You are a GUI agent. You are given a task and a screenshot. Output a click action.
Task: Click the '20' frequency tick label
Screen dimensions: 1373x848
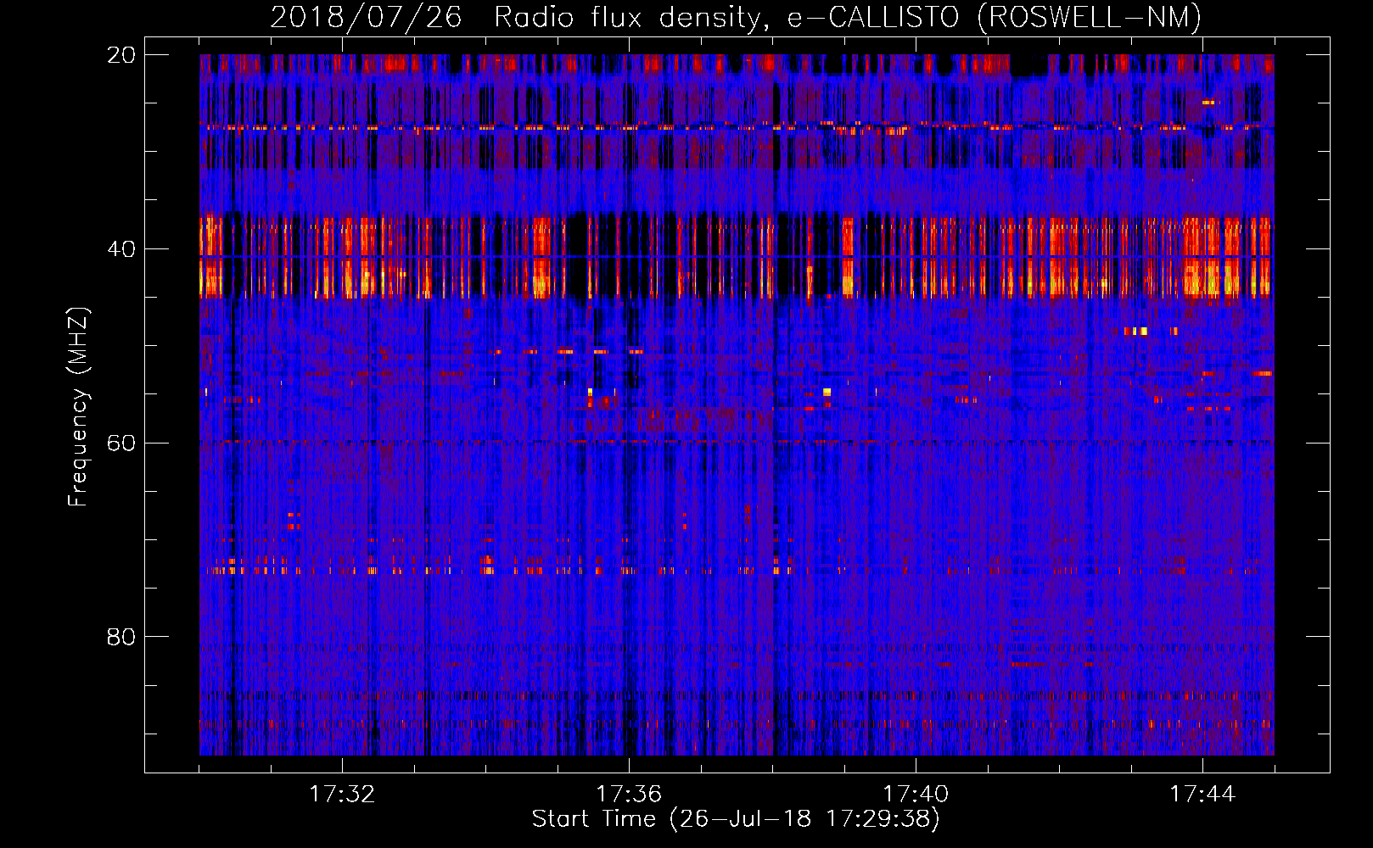click(x=120, y=55)
